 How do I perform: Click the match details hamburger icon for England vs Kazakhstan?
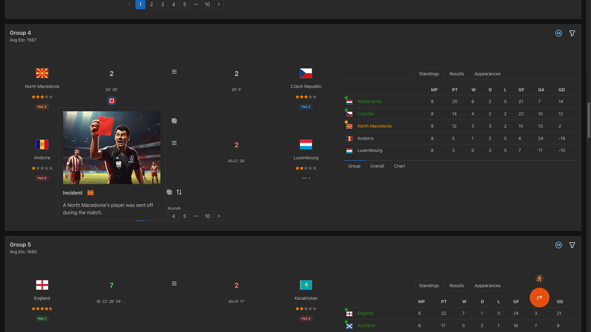174,283
